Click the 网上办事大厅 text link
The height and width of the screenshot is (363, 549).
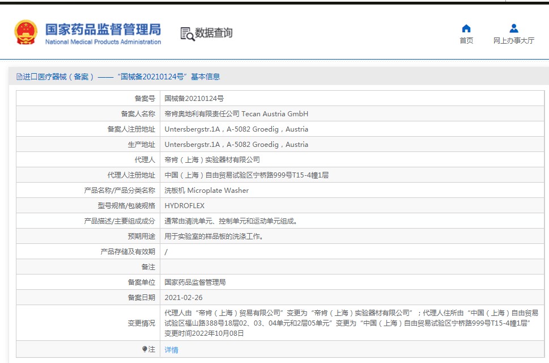[514, 41]
